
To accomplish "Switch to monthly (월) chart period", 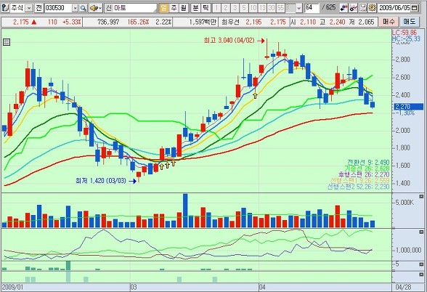I will coord(183,8).
